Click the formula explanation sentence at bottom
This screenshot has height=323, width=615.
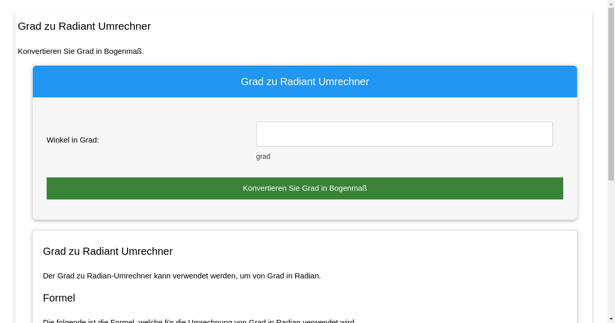tap(199, 320)
